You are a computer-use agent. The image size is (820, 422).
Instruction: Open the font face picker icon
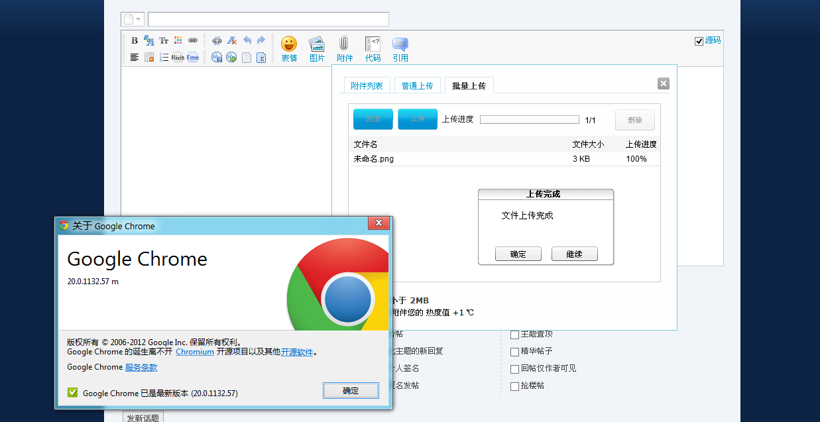tap(149, 40)
